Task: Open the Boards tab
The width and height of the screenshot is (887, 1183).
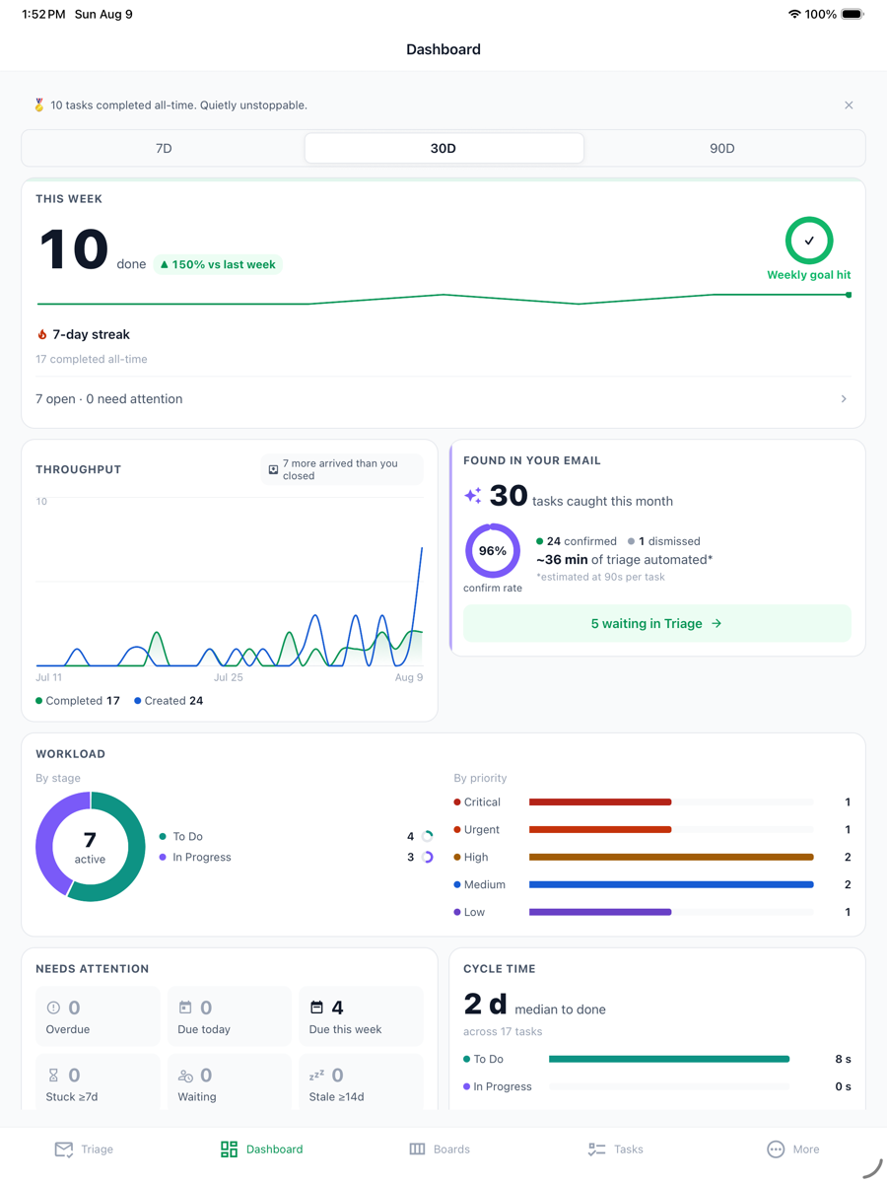Action: click(x=440, y=1149)
